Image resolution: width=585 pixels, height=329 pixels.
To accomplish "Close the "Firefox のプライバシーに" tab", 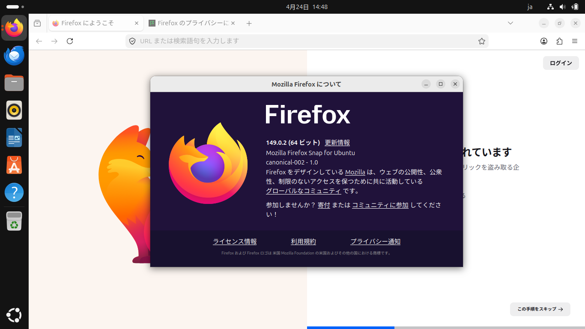I will [233, 23].
